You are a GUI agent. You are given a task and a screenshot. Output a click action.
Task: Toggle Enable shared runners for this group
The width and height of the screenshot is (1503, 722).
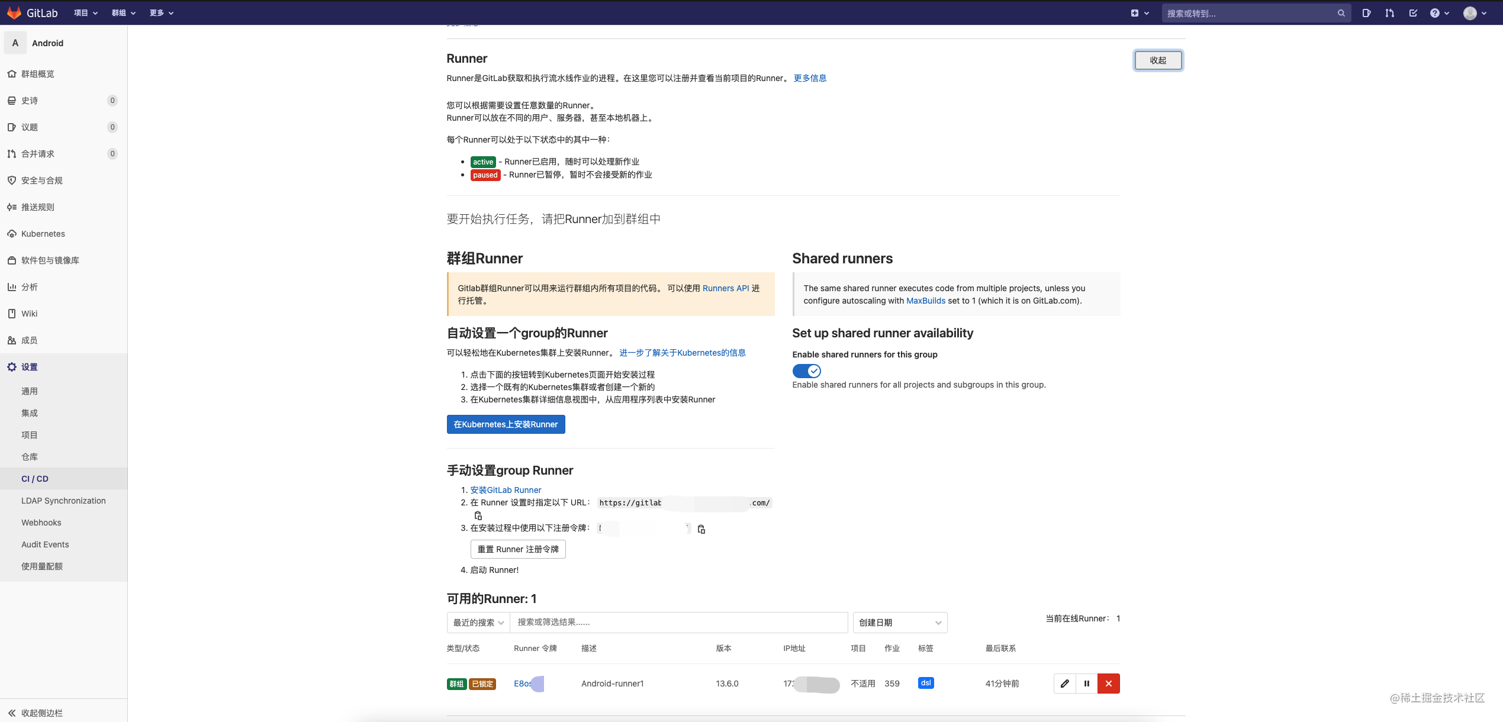click(805, 371)
